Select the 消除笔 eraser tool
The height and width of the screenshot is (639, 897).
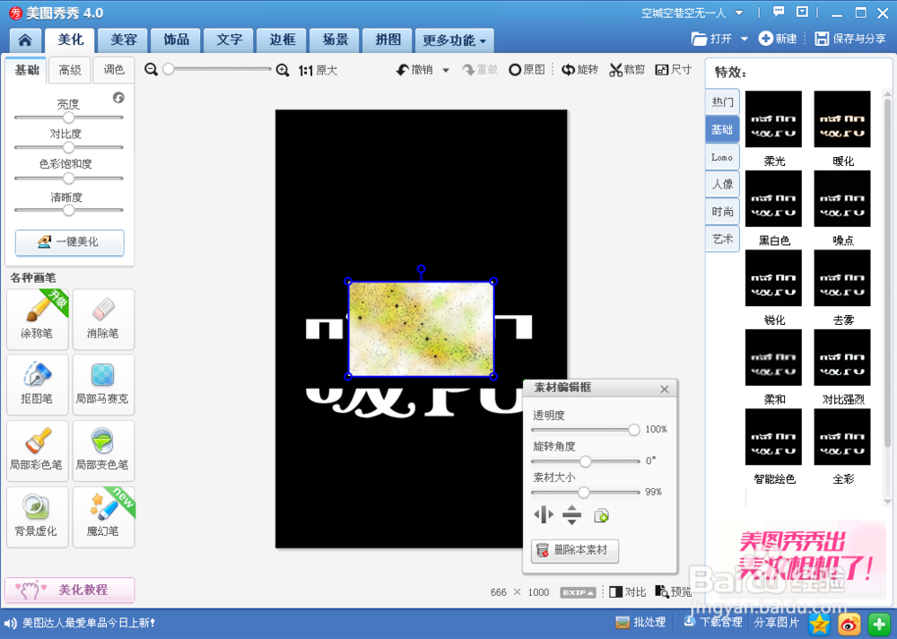point(103,319)
